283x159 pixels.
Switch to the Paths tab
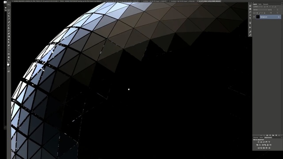click(x=260, y=4)
